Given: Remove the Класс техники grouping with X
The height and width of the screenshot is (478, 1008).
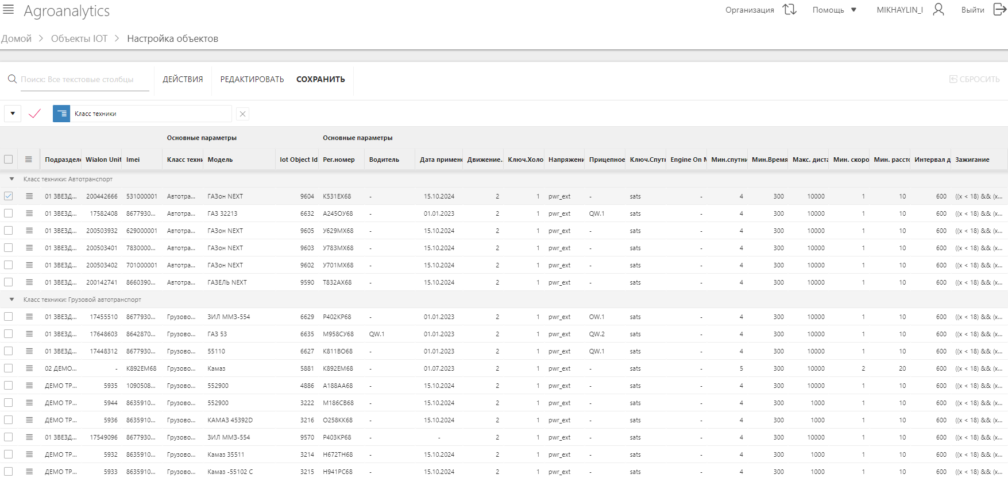Looking at the screenshot, I should pos(242,114).
